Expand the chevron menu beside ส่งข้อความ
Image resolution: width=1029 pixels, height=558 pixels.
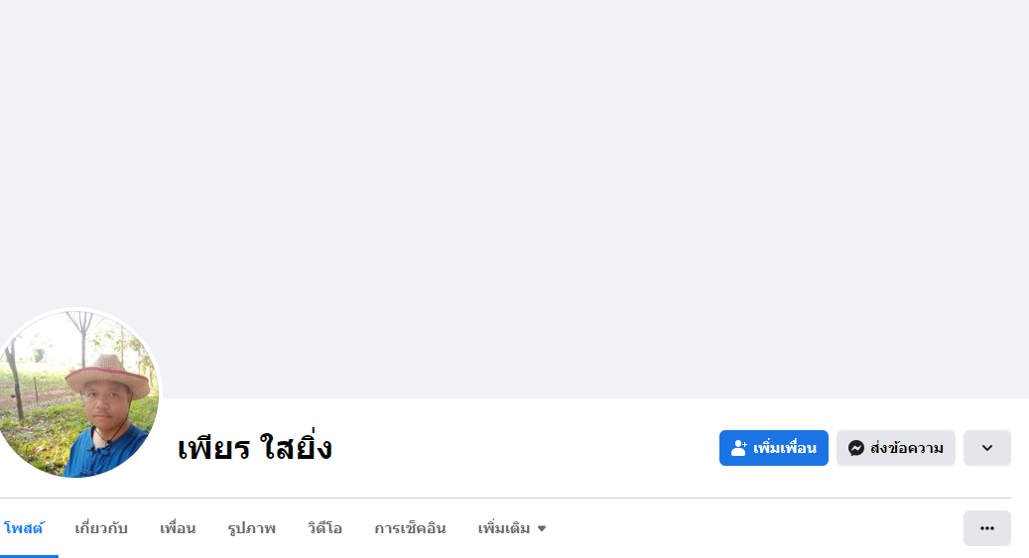pos(987,448)
